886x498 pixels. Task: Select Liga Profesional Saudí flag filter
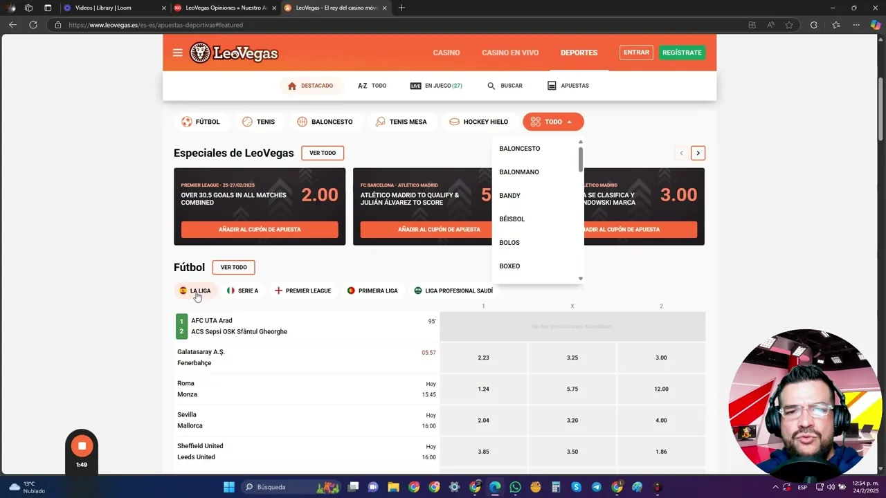tap(453, 290)
